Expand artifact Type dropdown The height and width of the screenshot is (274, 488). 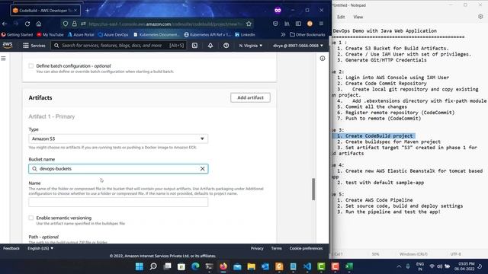point(118,139)
